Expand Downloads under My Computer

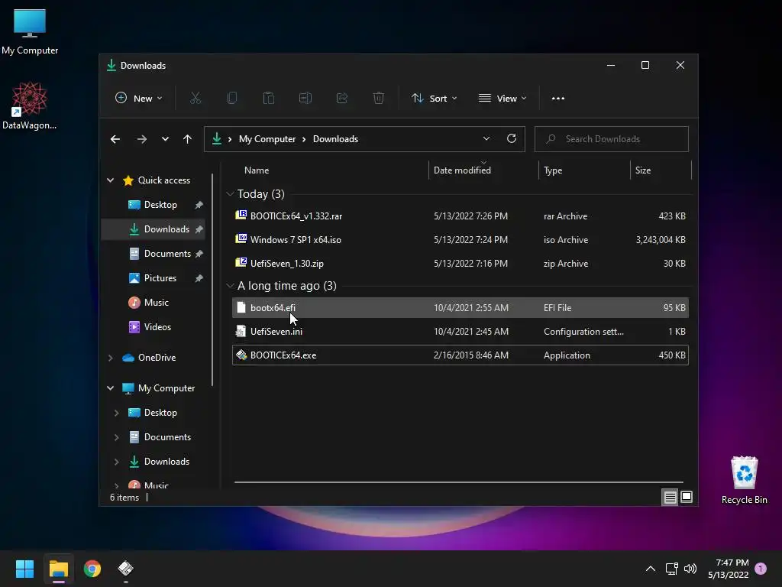[116, 462]
